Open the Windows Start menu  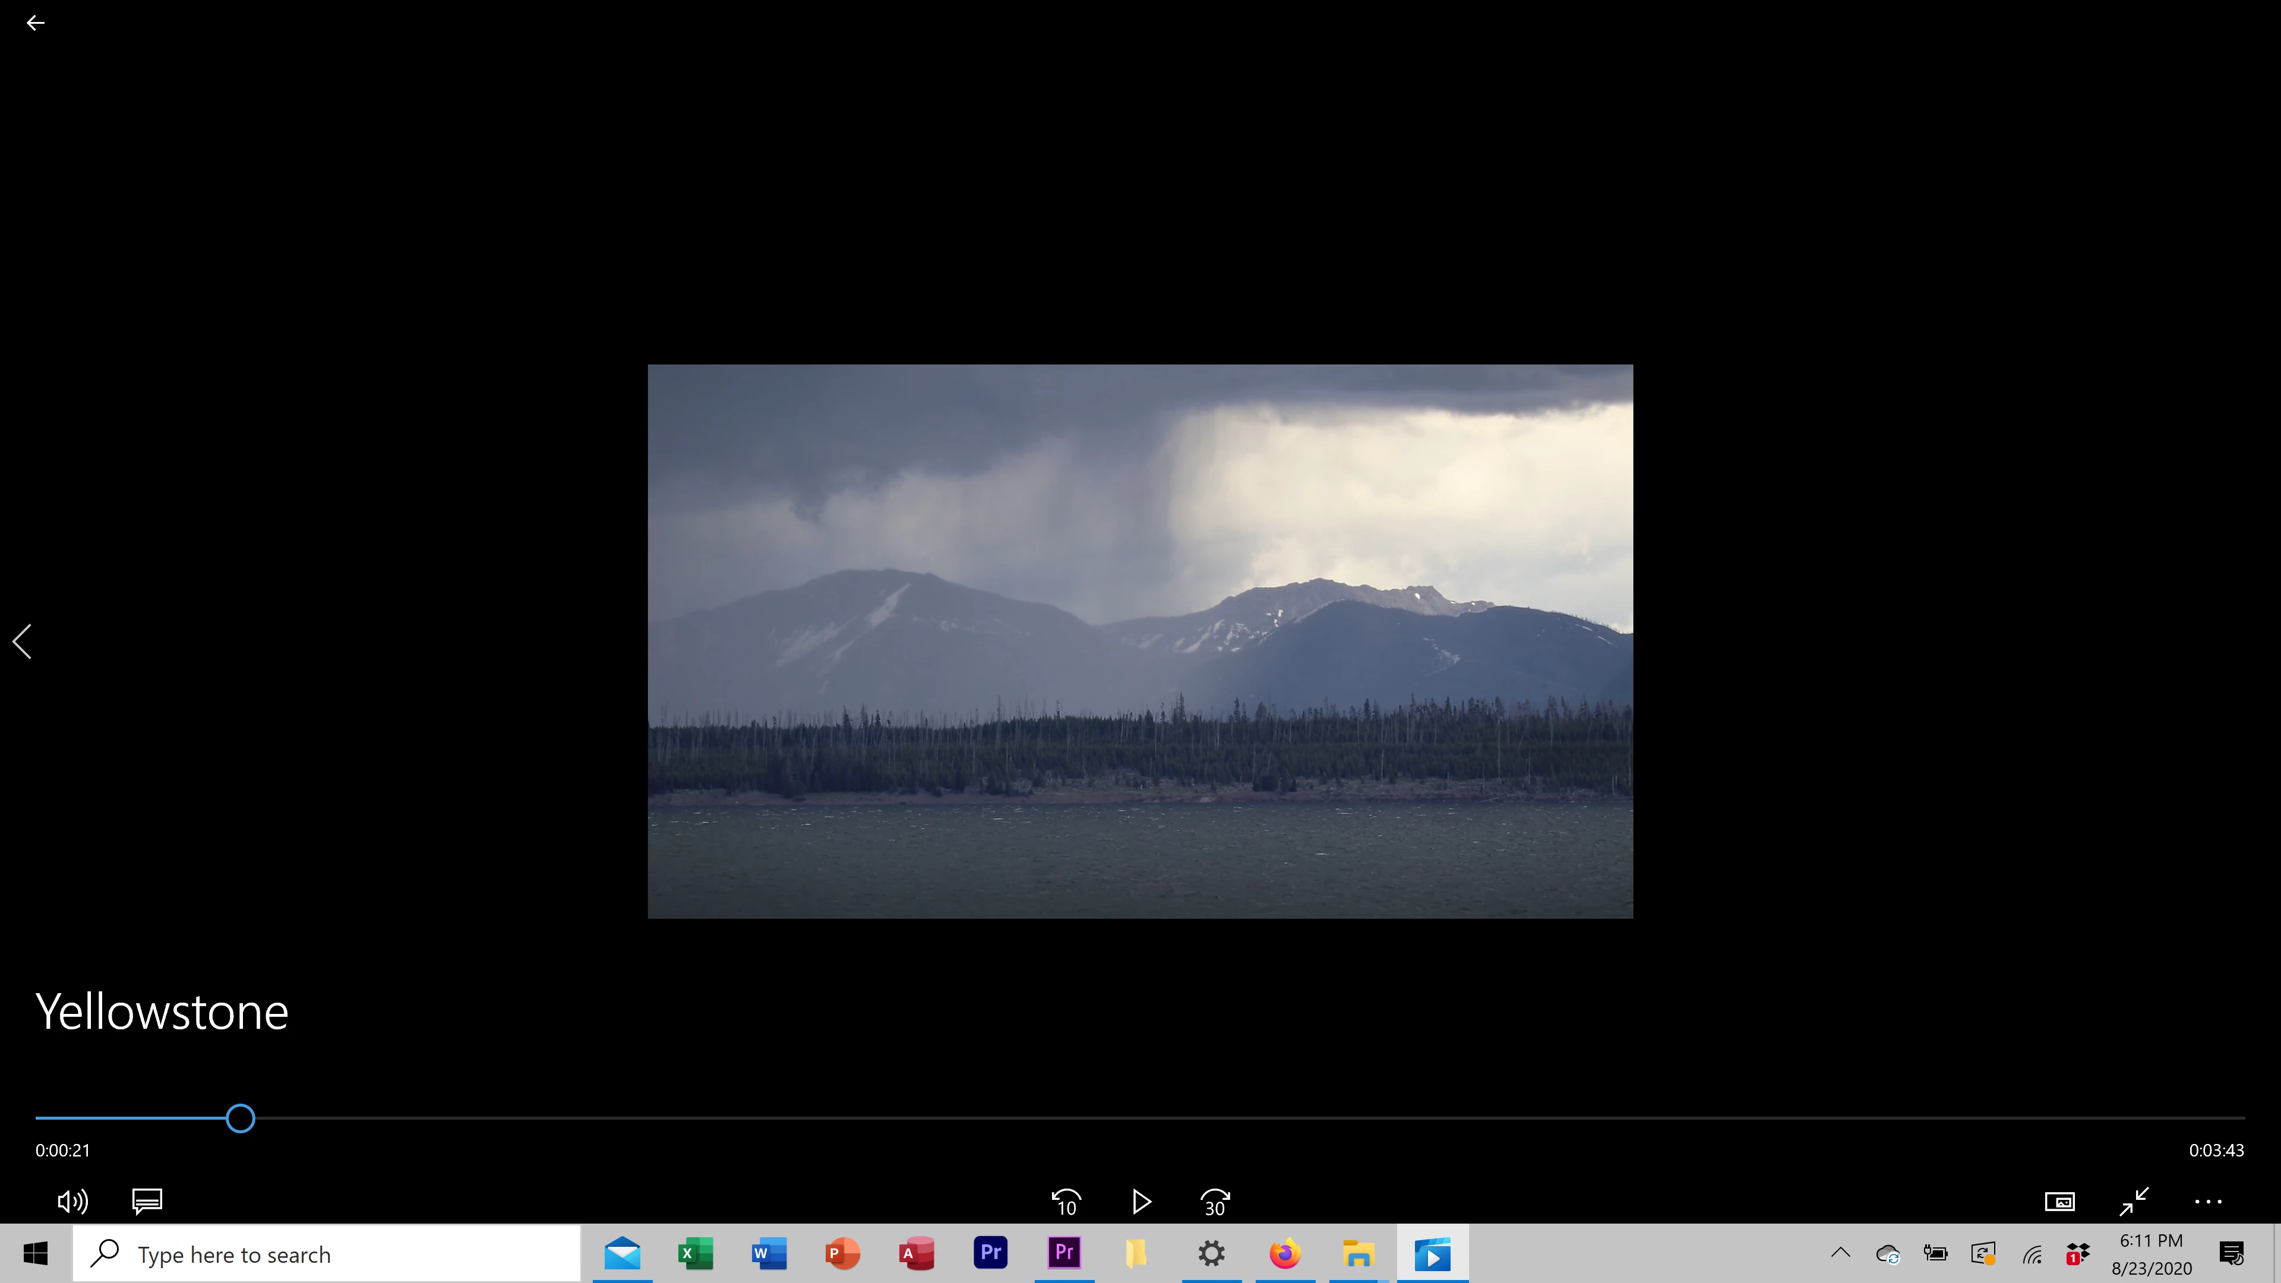[36, 1254]
